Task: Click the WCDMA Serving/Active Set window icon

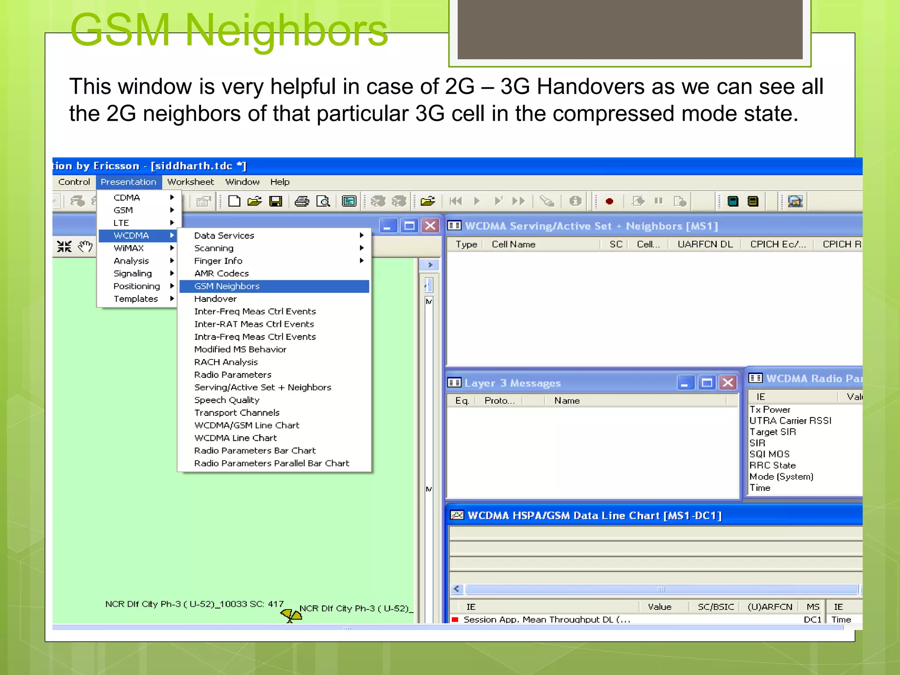Action: coord(454,226)
